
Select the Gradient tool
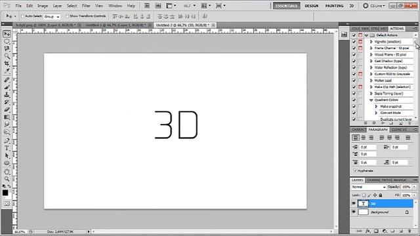pos(7,117)
